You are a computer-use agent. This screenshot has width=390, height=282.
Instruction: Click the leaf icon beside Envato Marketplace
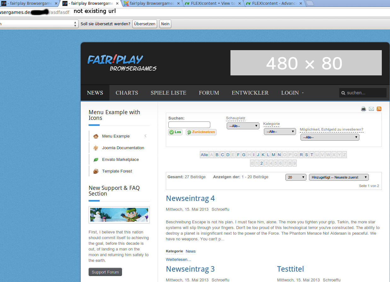tap(96, 160)
